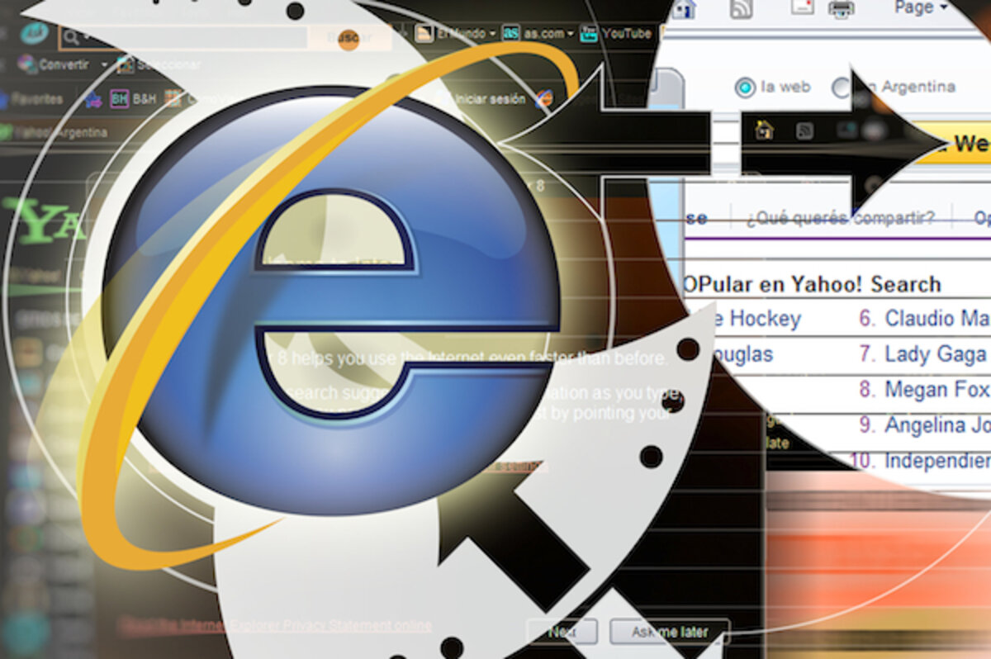The width and height of the screenshot is (991, 659).
Task: Select the 'la web' radio button
Action: [x=745, y=88]
